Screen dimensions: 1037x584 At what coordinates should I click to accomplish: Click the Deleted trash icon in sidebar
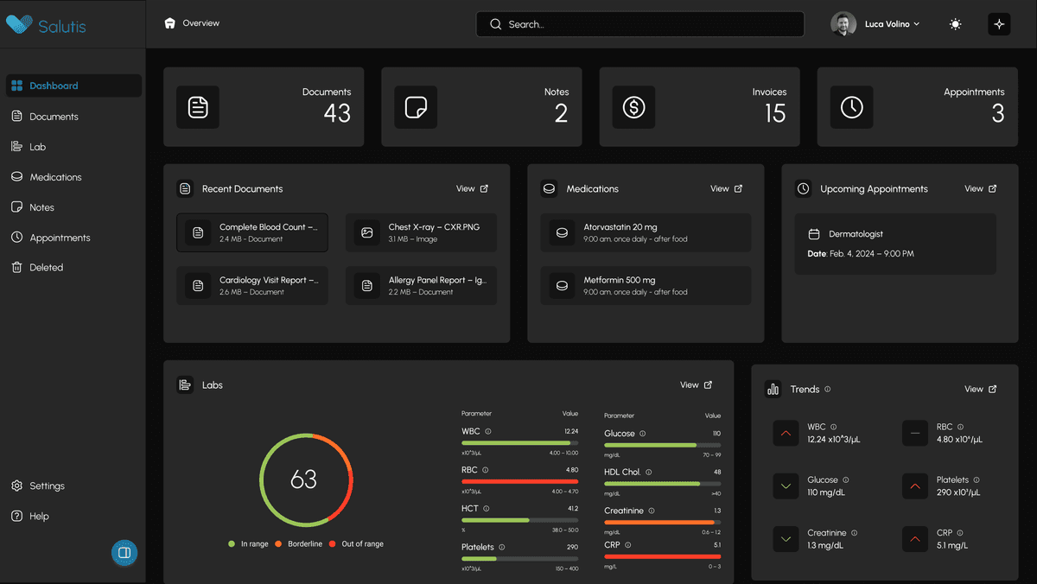17,267
